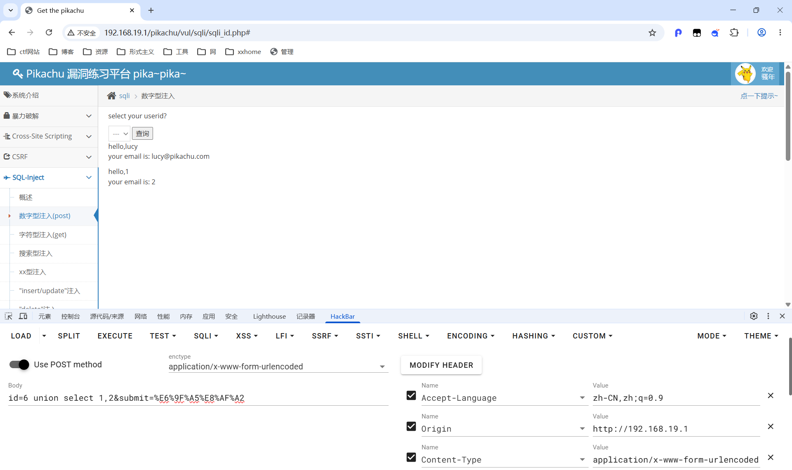Screen dimensions: 792x470
Task: Open the enctype dropdown
Action: pyautogui.click(x=278, y=367)
